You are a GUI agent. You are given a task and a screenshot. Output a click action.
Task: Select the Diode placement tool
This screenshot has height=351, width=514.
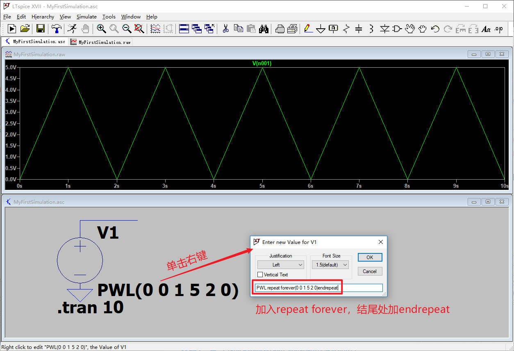(384, 29)
